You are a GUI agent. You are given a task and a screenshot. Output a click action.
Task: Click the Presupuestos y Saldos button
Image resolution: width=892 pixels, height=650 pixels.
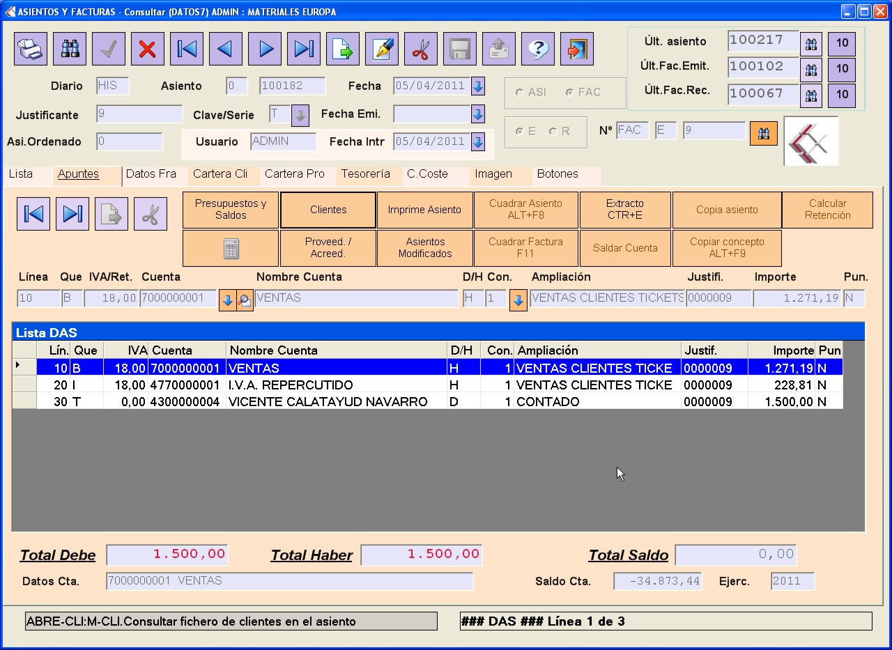231,210
